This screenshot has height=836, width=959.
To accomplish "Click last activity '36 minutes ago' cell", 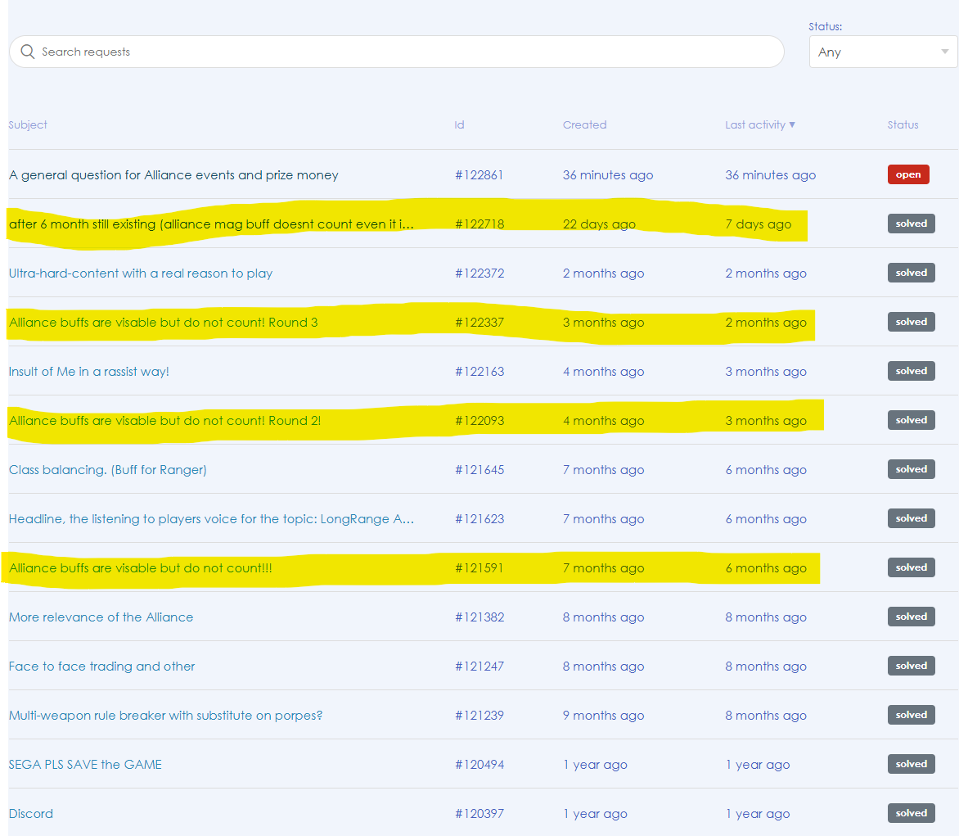I will (x=770, y=175).
